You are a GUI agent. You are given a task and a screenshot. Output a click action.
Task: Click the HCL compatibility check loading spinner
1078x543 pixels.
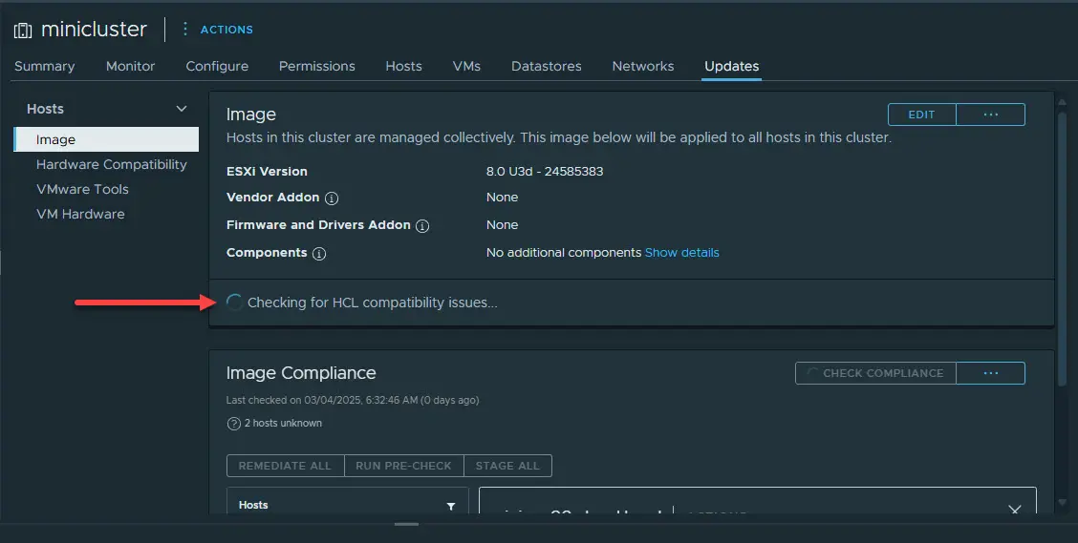click(x=234, y=303)
